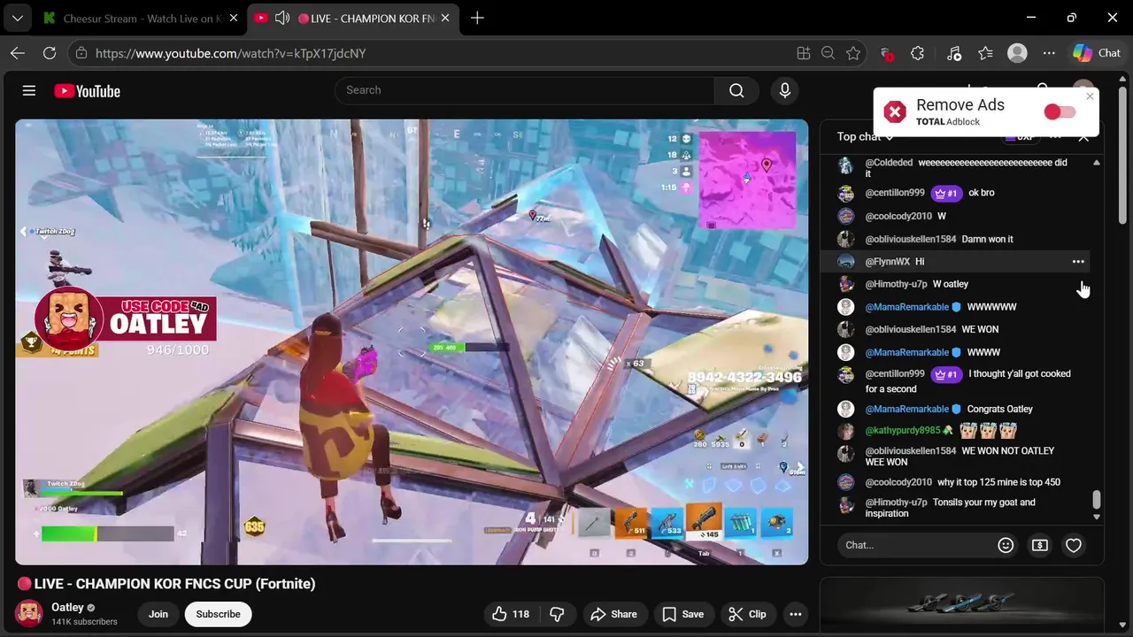The width and height of the screenshot is (1133, 637).
Task: Click @coolcody2010 beside 'why it top 125'
Action: [898, 482]
